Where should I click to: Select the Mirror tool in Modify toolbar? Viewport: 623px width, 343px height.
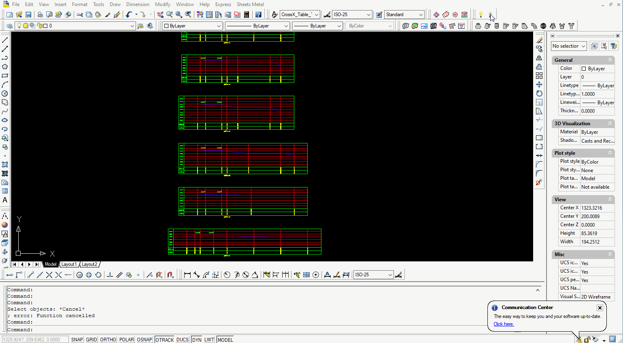click(x=539, y=58)
